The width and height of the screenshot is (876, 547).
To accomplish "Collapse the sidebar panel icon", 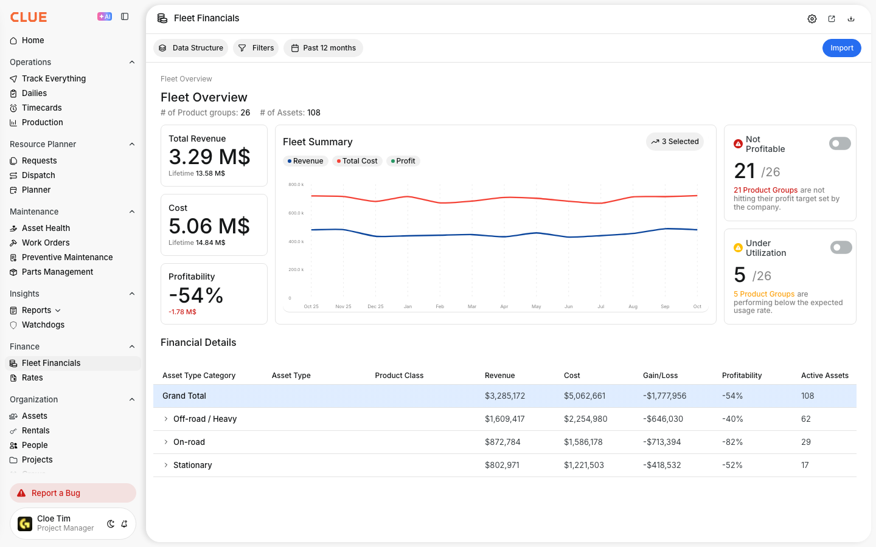I will pos(125,17).
